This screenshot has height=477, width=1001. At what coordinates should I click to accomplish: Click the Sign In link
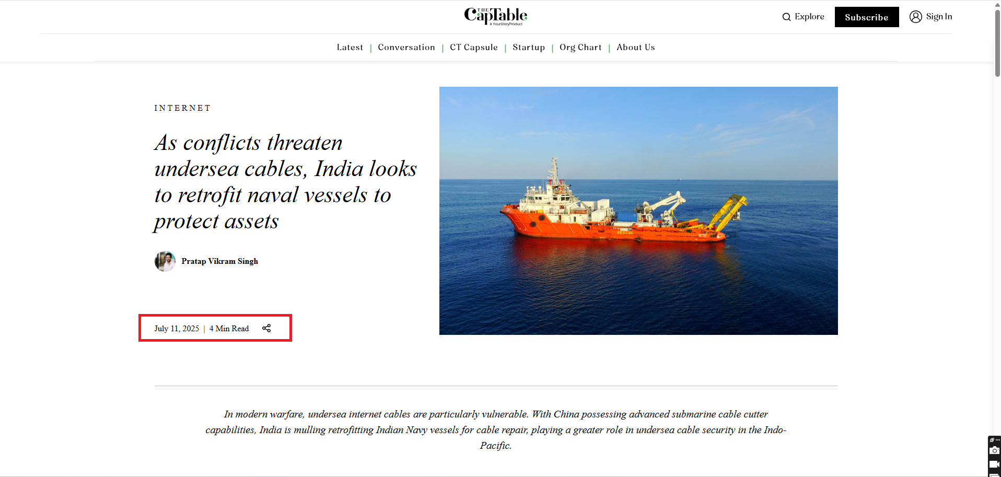(x=939, y=17)
